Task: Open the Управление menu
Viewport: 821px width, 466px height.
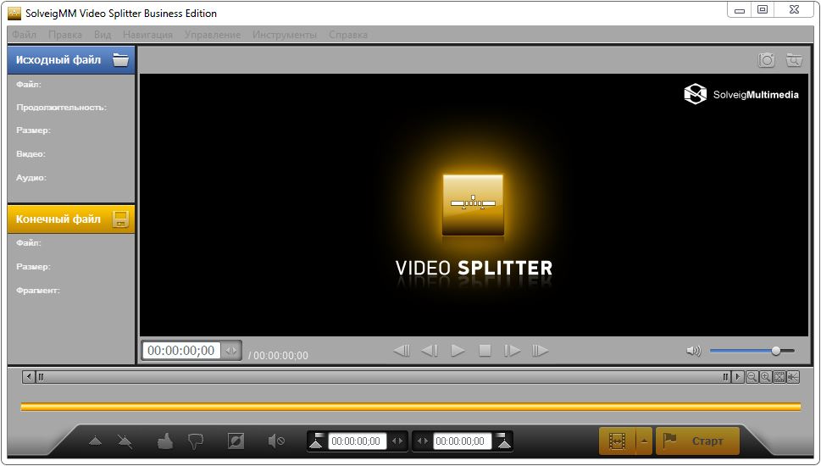Action: click(x=213, y=35)
